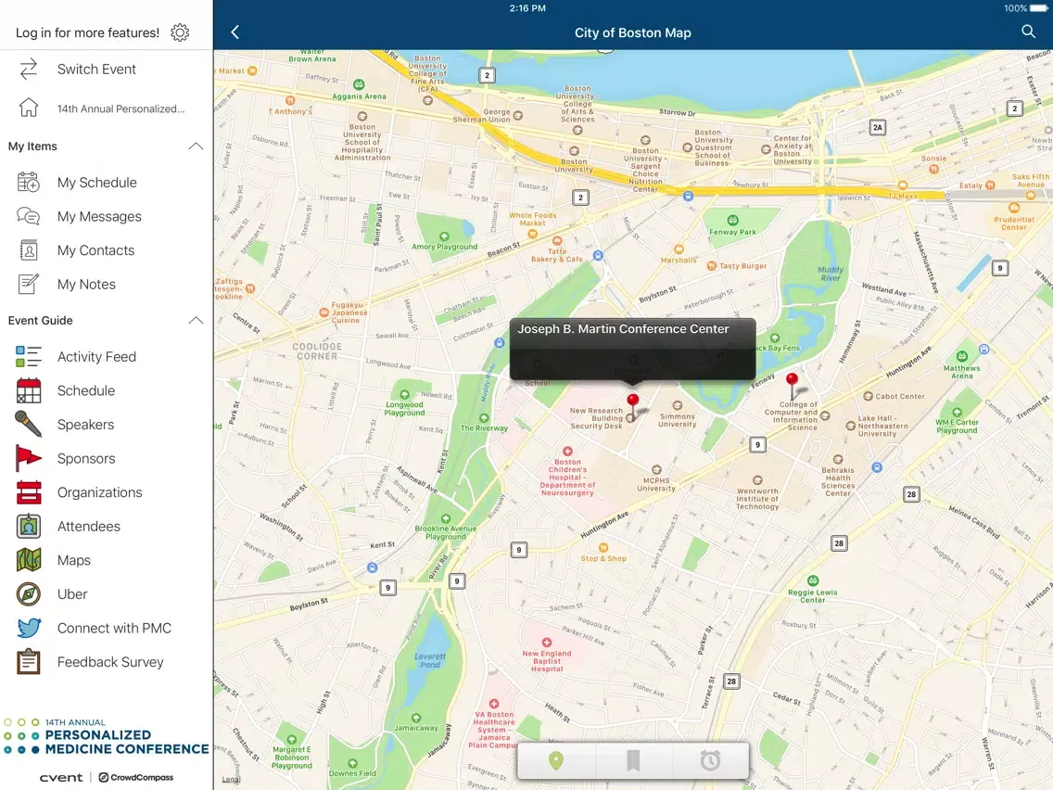Click the Twitter bird icon

pyautogui.click(x=28, y=628)
